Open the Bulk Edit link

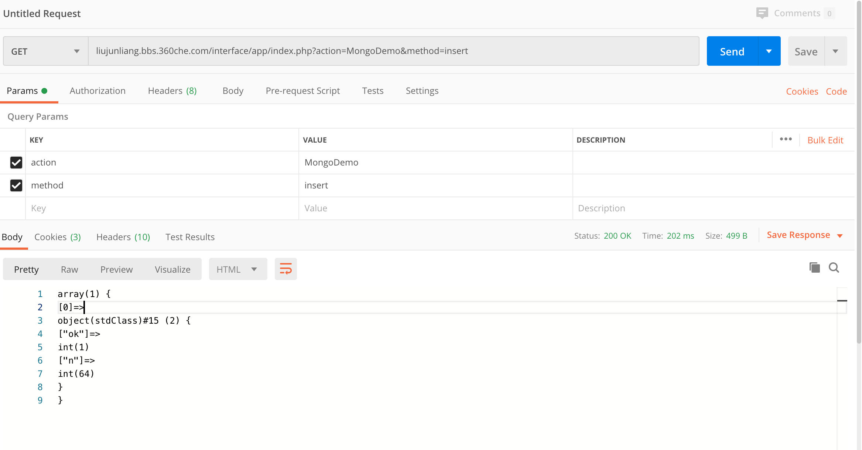[x=825, y=140]
